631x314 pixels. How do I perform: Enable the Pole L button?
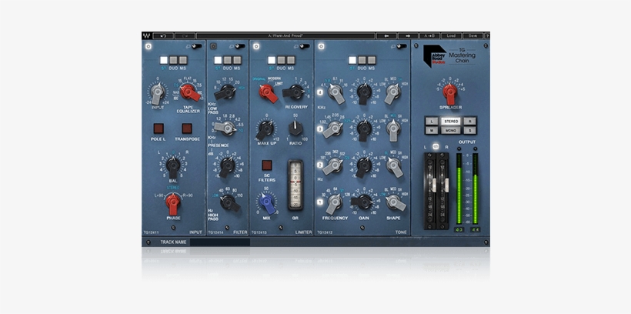click(x=159, y=129)
